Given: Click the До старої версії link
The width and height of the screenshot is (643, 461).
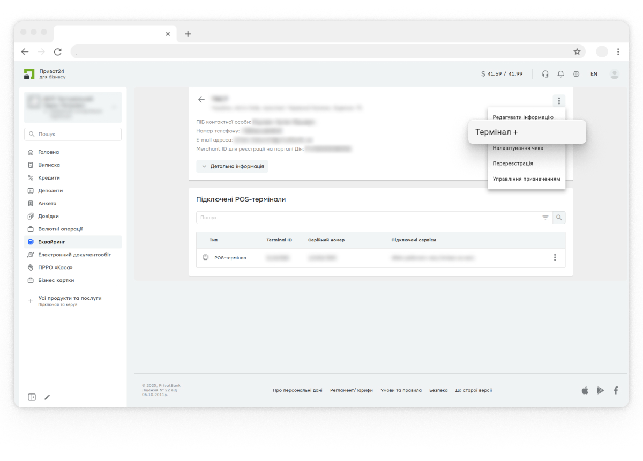Looking at the screenshot, I should [x=473, y=390].
